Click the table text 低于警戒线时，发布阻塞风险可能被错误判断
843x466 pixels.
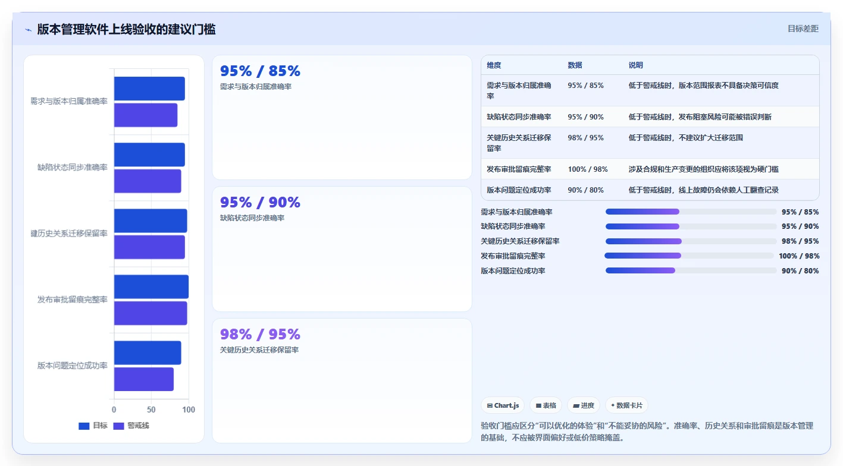pos(700,117)
